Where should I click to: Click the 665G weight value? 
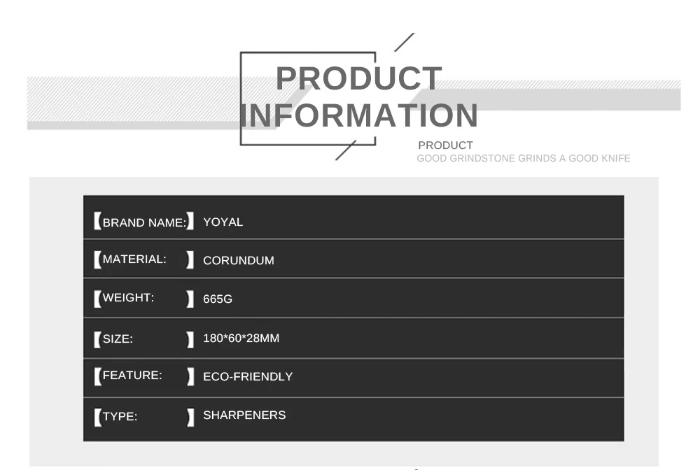[x=218, y=299]
